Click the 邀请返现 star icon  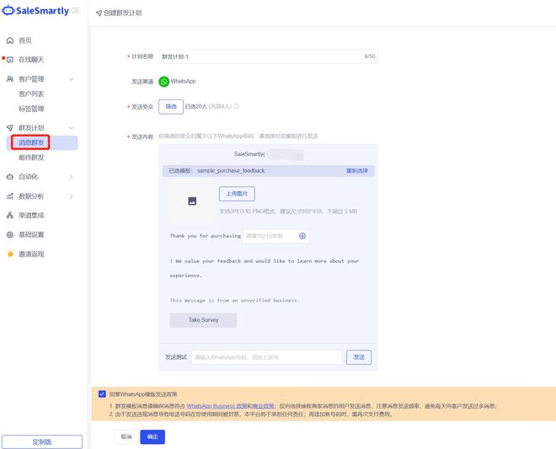[x=10, y=254]
